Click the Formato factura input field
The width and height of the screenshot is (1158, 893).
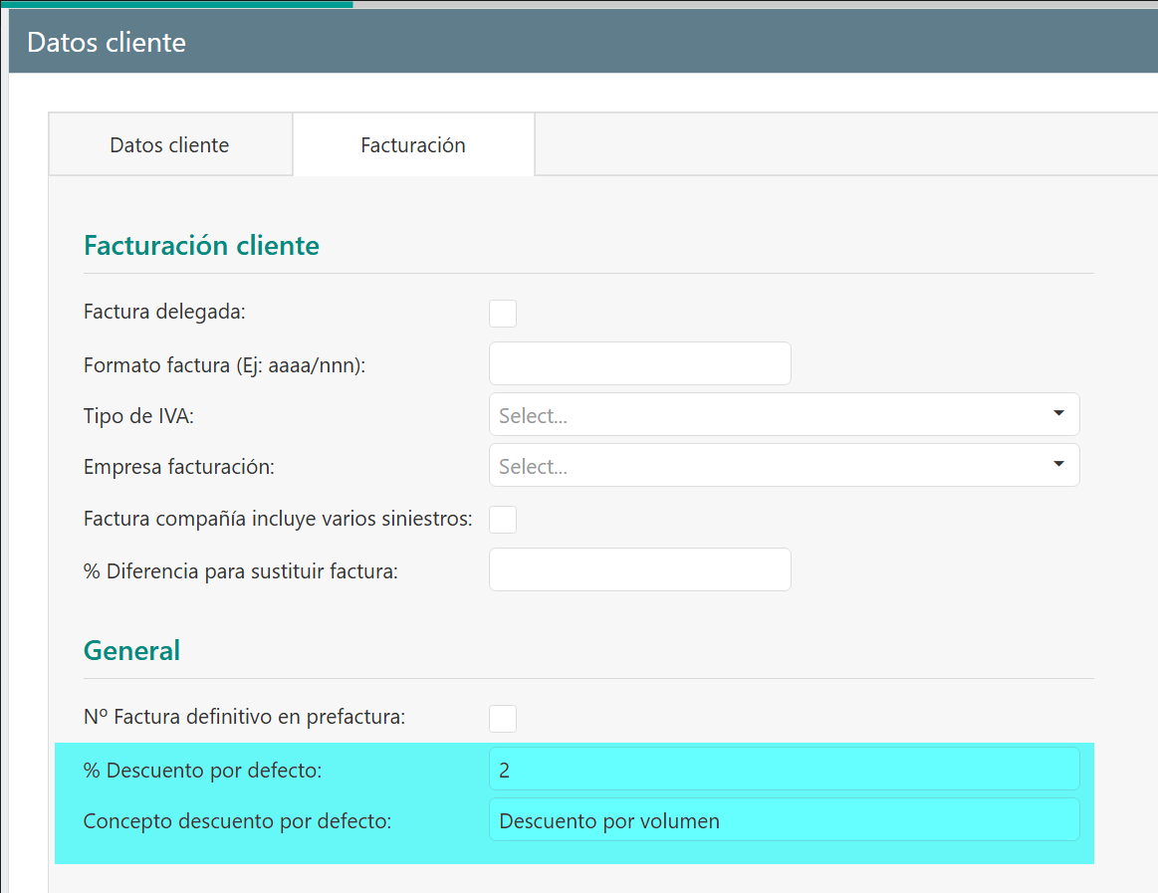pyautogui.click(x=639, y=363)
